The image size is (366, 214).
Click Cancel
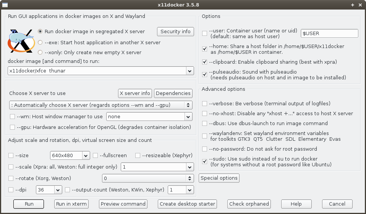coord(337,204)
